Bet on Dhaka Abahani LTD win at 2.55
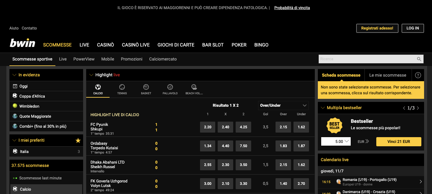Viewport: 432px width, 194px height. tap(208, 165)
